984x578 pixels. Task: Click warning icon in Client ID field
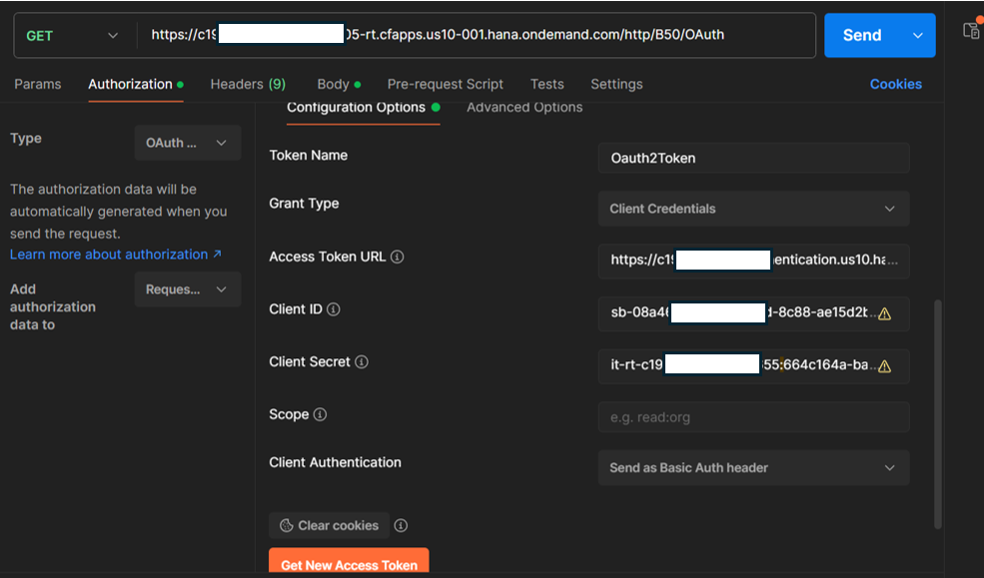pyautogui.click(x=884, y=314)
